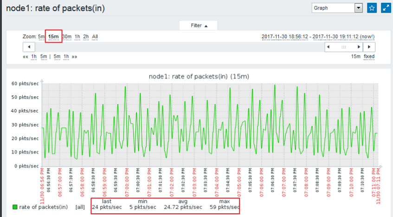Click the min value 5 pkts/sec
Screen dimensions: 393x217
[x=143, y=207]
